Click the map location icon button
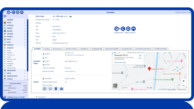This screenshot has height=109, width=194. (x=61, y=89)
